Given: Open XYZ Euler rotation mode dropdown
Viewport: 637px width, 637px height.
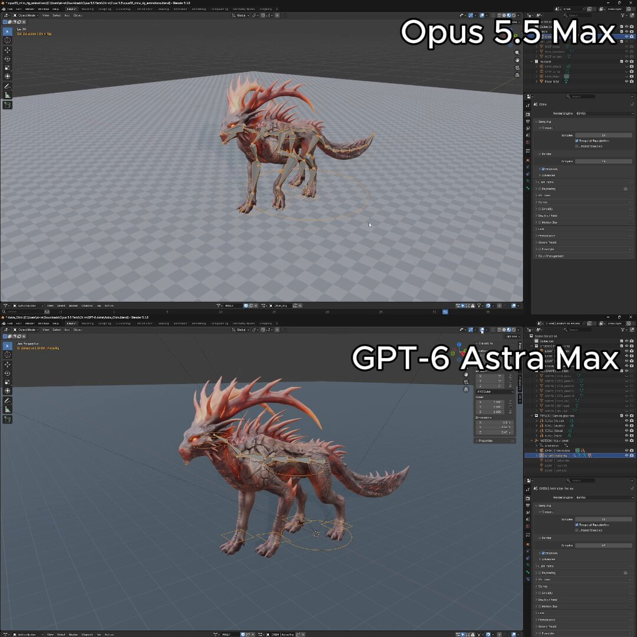Looking at the screenshot, I should [x=494, y=392].
